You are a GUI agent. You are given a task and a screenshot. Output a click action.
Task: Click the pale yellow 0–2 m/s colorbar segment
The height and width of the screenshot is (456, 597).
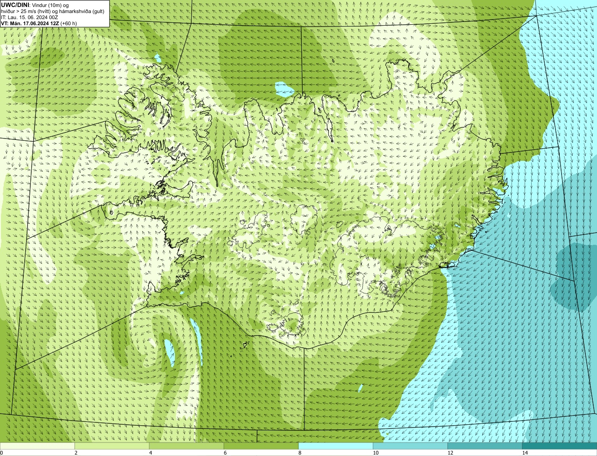coord(37,446)
